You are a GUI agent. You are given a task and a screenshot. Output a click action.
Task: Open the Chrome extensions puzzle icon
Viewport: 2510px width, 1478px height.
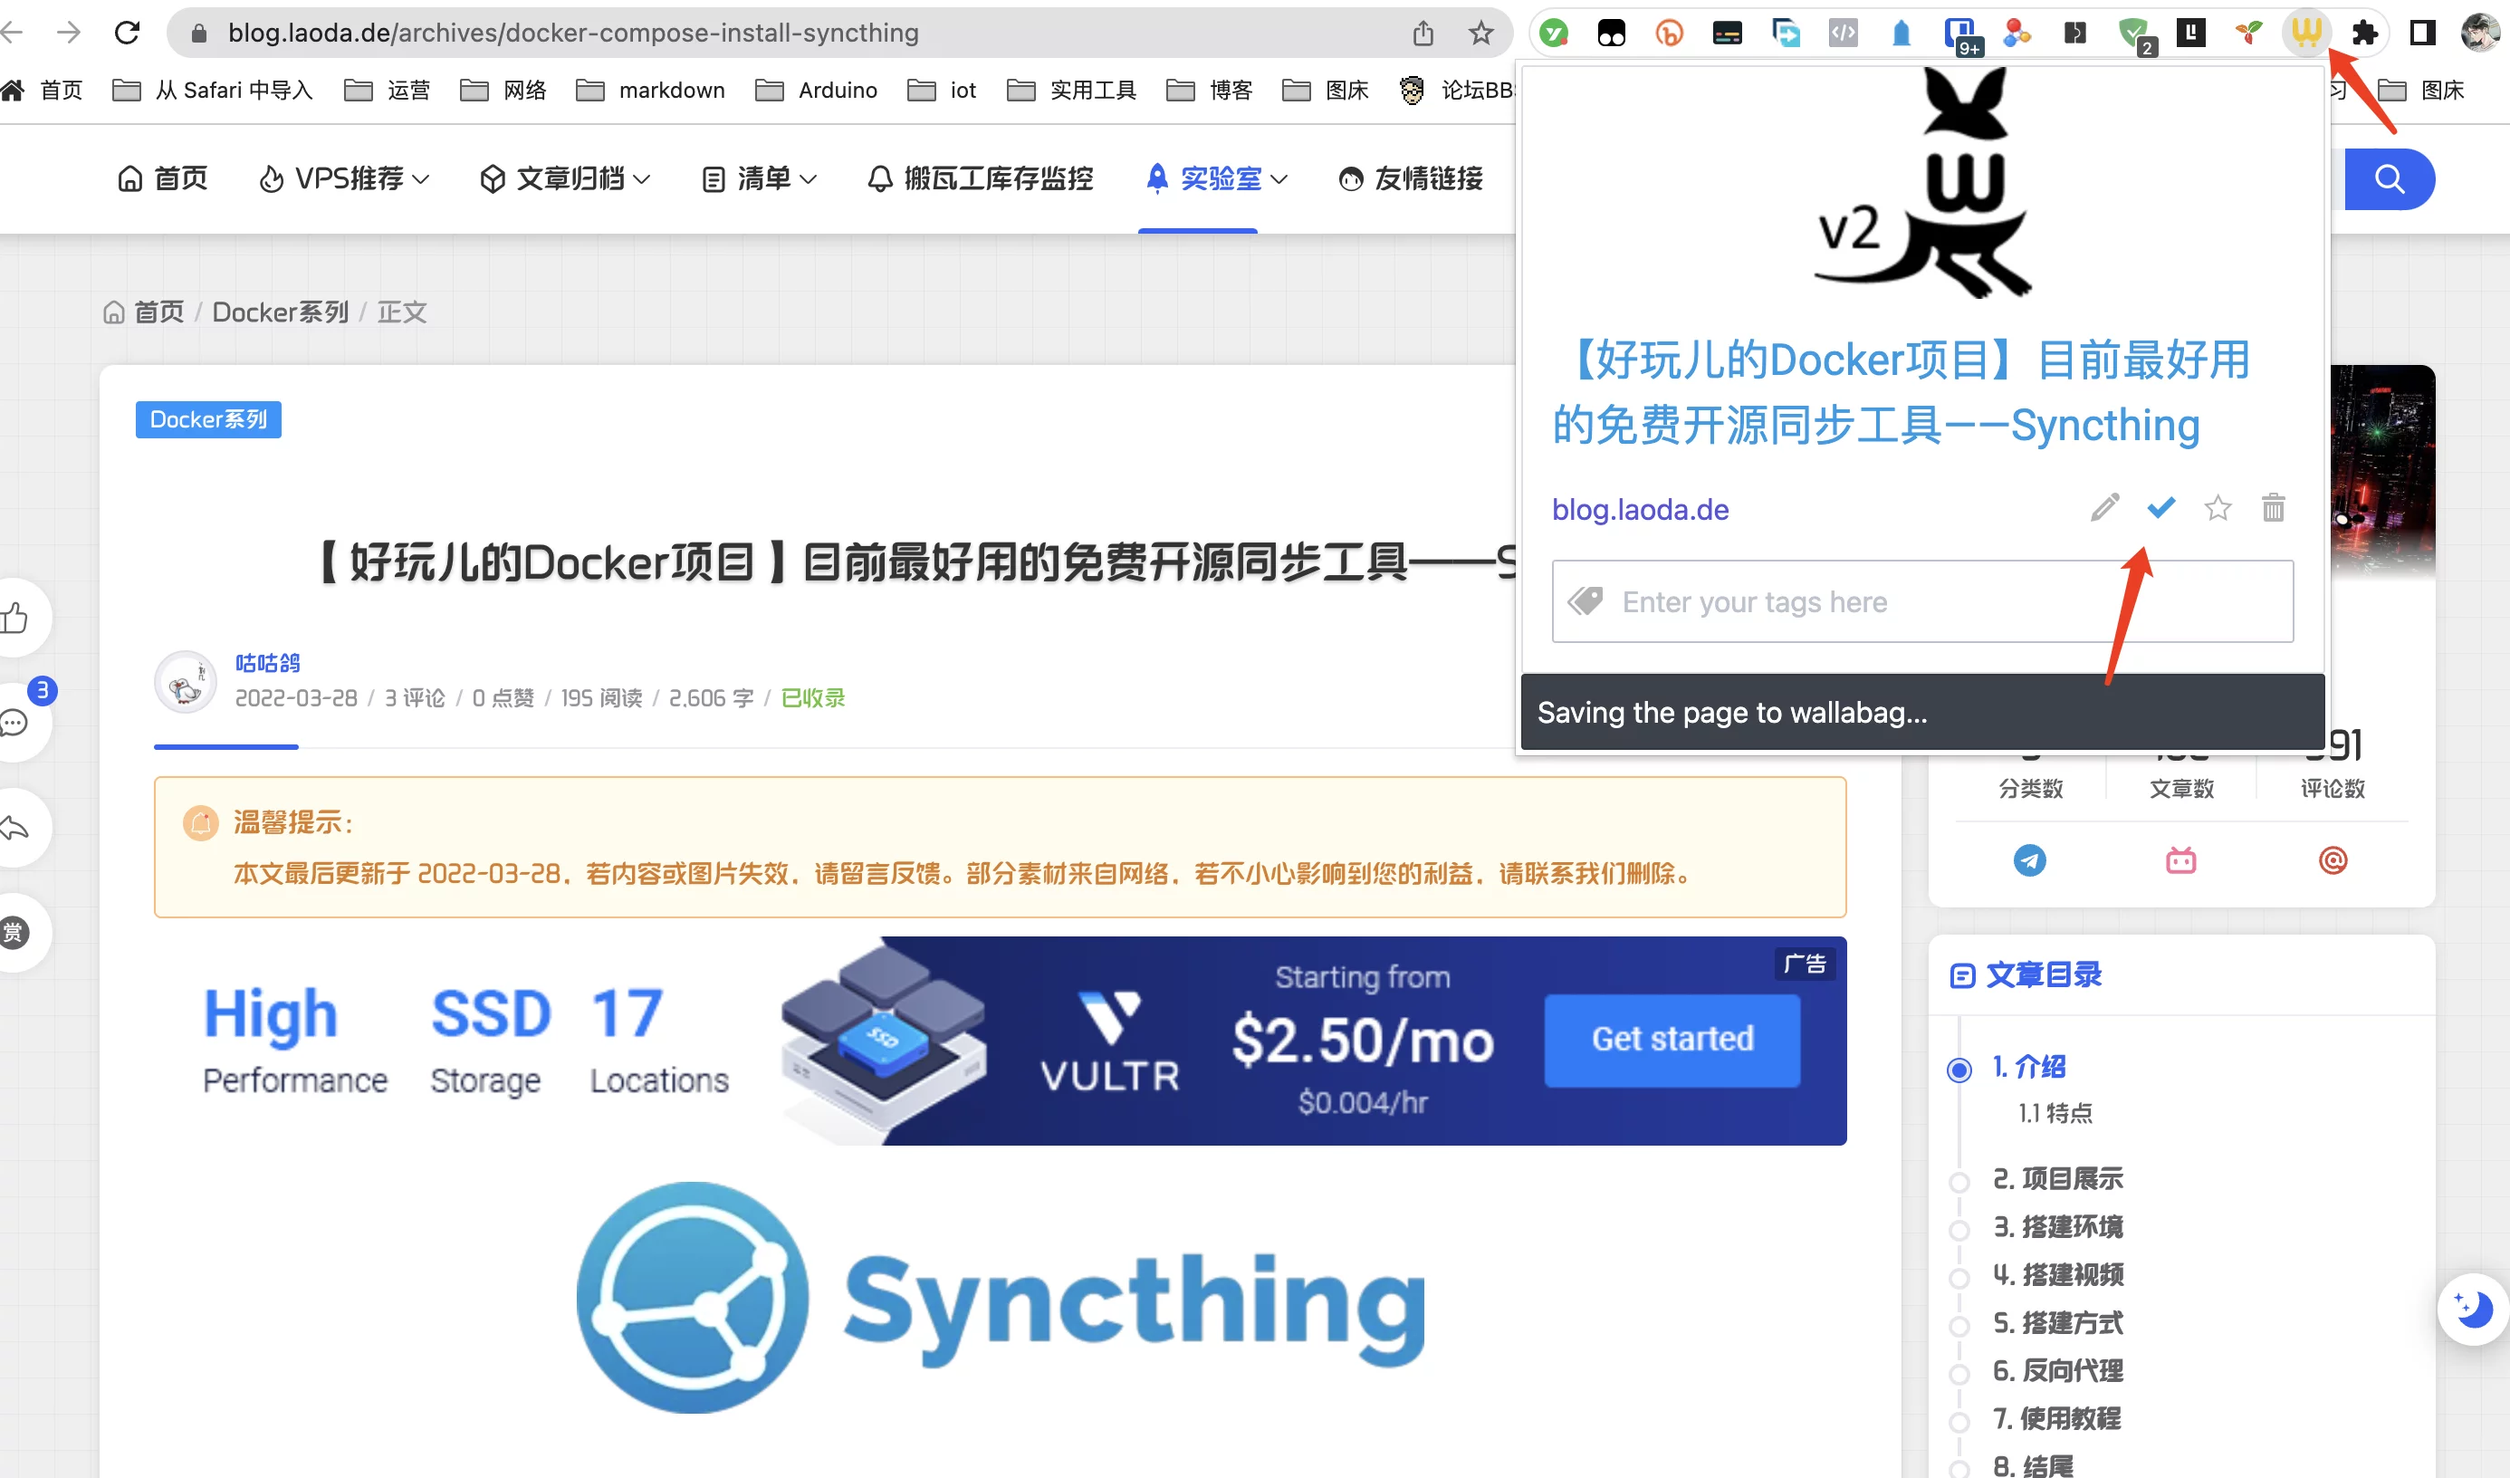[2364, 33]
